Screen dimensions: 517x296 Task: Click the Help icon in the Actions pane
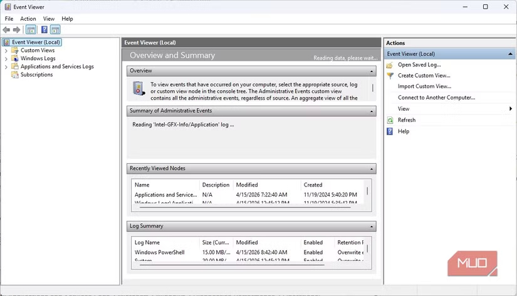390,131
